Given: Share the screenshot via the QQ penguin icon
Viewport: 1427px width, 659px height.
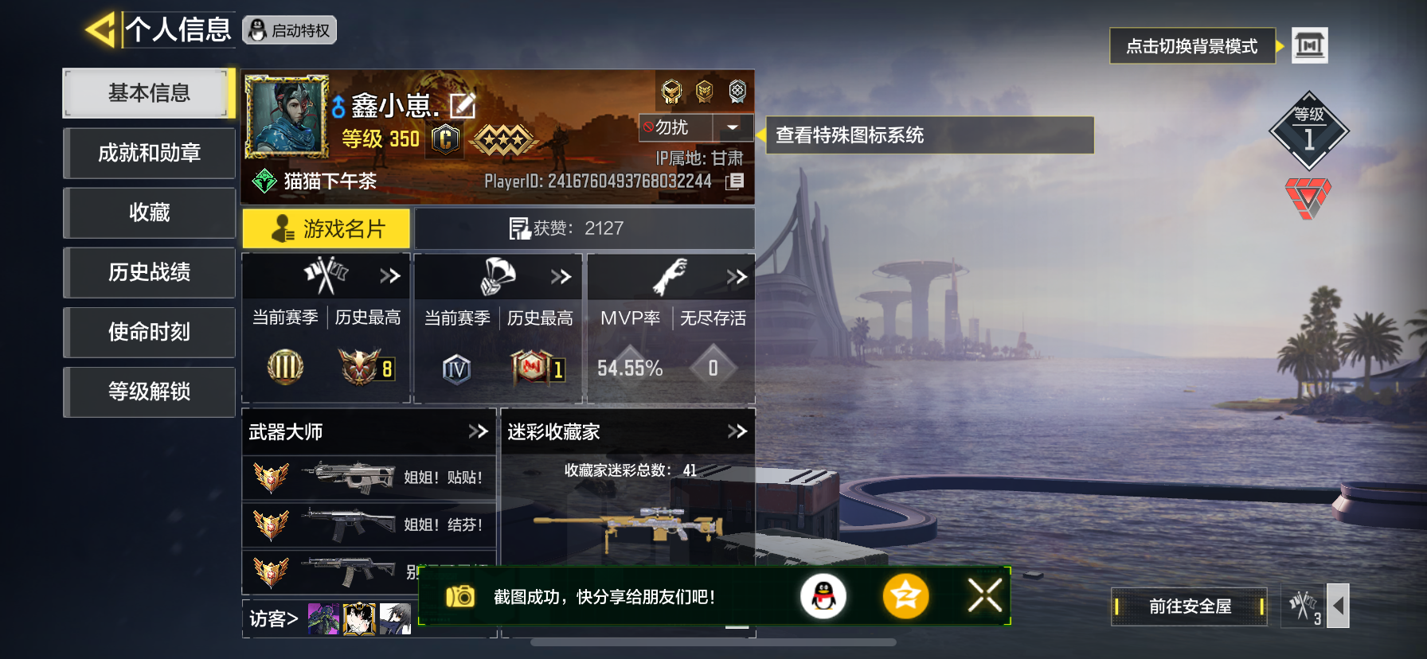Looking at the screenshot, I should (823, 596).
